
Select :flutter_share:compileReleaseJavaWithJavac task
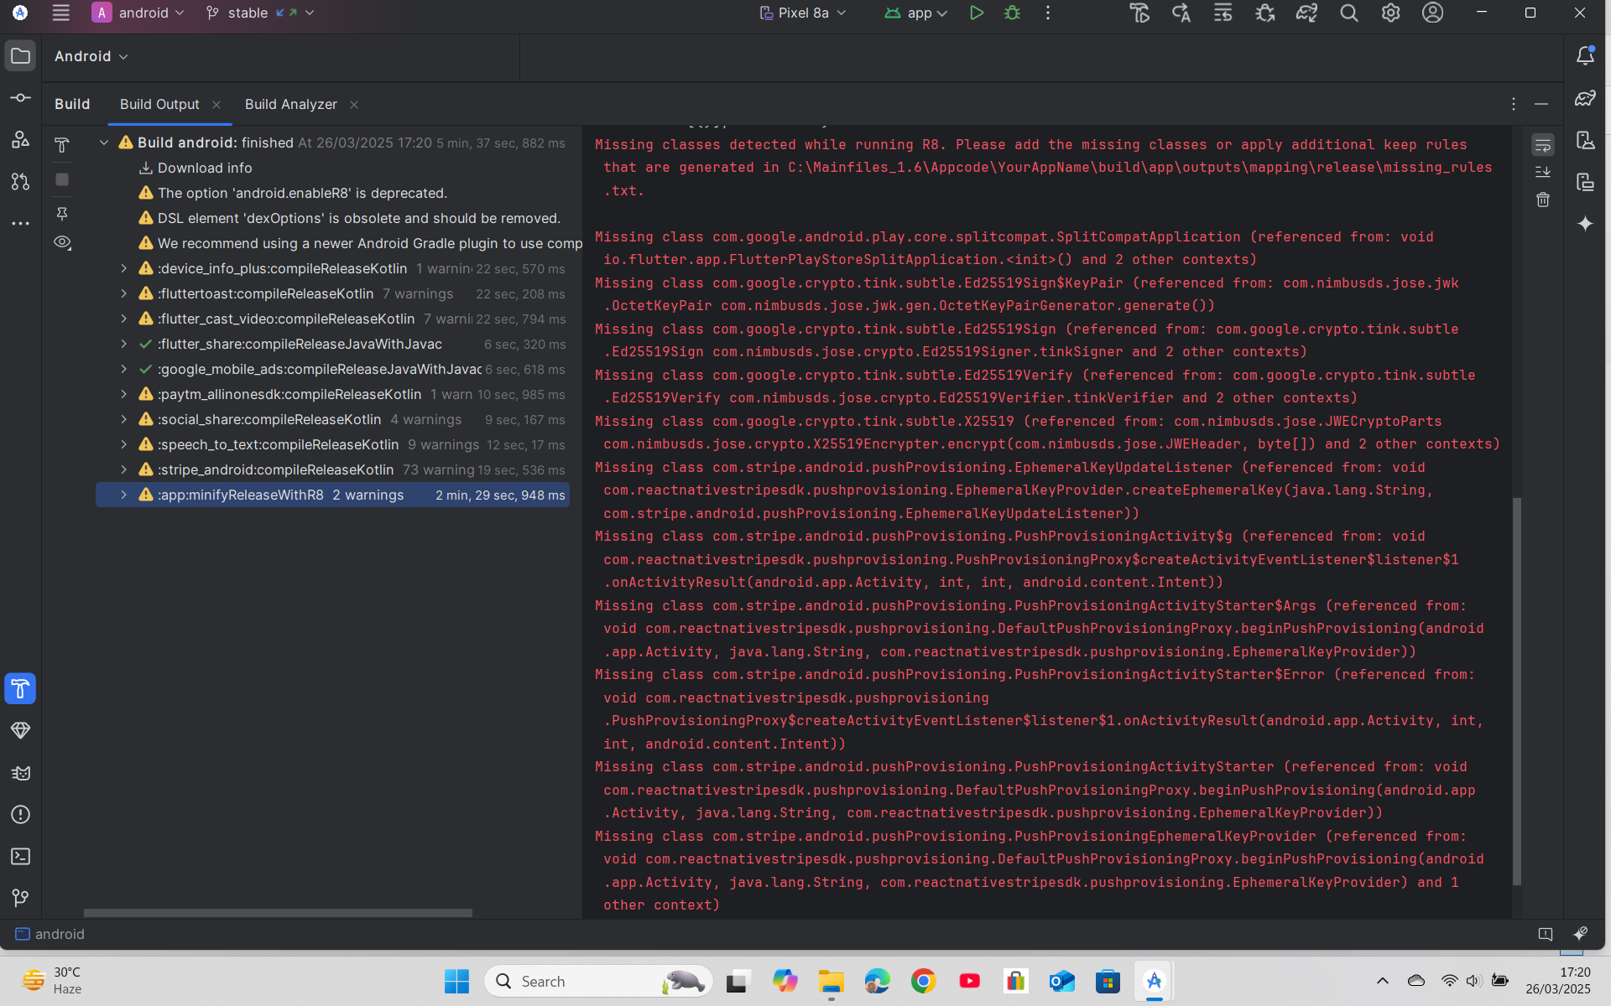[x=333, y=344]
